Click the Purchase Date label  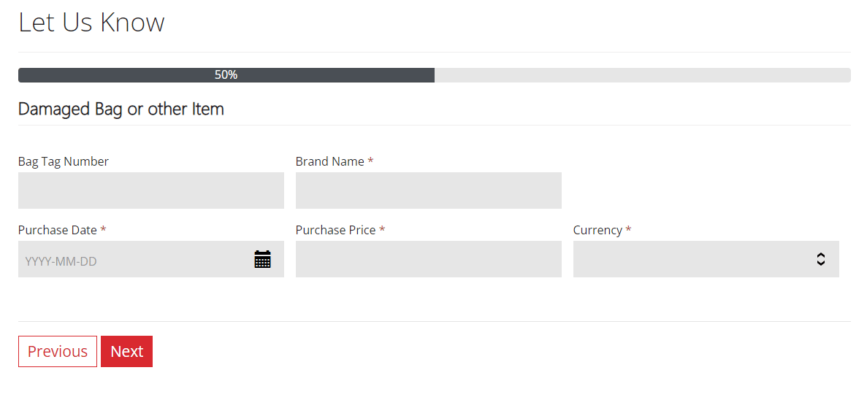point(58,230)
